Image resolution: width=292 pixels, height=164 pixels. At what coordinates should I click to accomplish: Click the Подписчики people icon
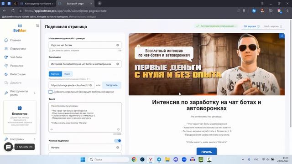6,49
